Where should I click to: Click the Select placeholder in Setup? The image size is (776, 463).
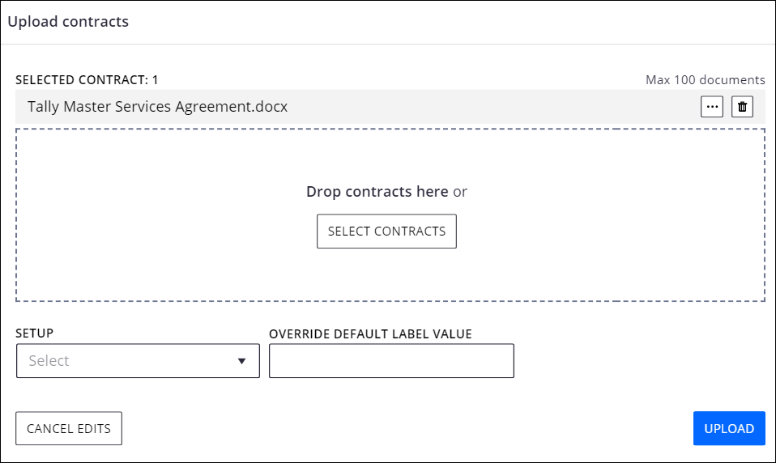[x=49, y=361]
